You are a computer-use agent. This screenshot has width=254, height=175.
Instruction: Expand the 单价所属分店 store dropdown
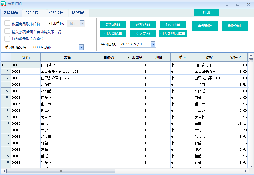point(81,47)
